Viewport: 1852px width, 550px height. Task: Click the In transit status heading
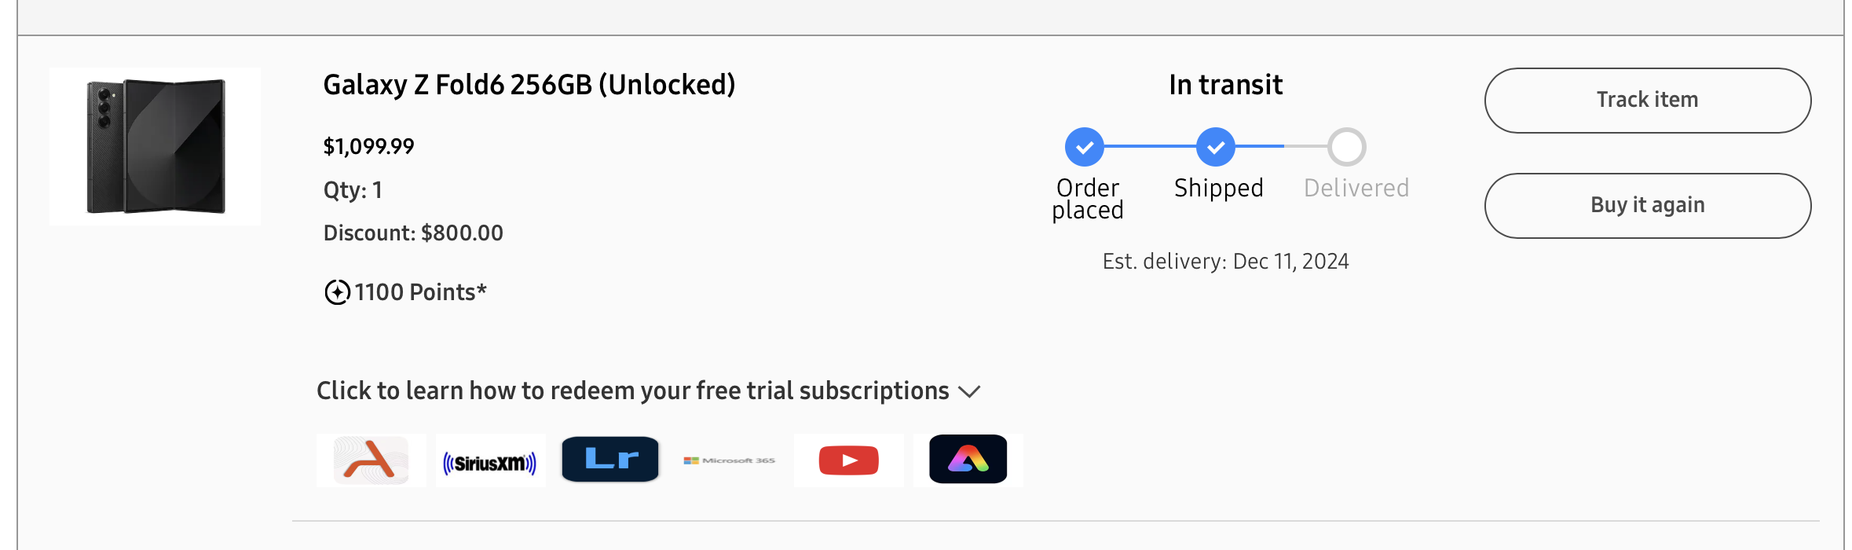pyautogui.click(x=1226, y=85)
